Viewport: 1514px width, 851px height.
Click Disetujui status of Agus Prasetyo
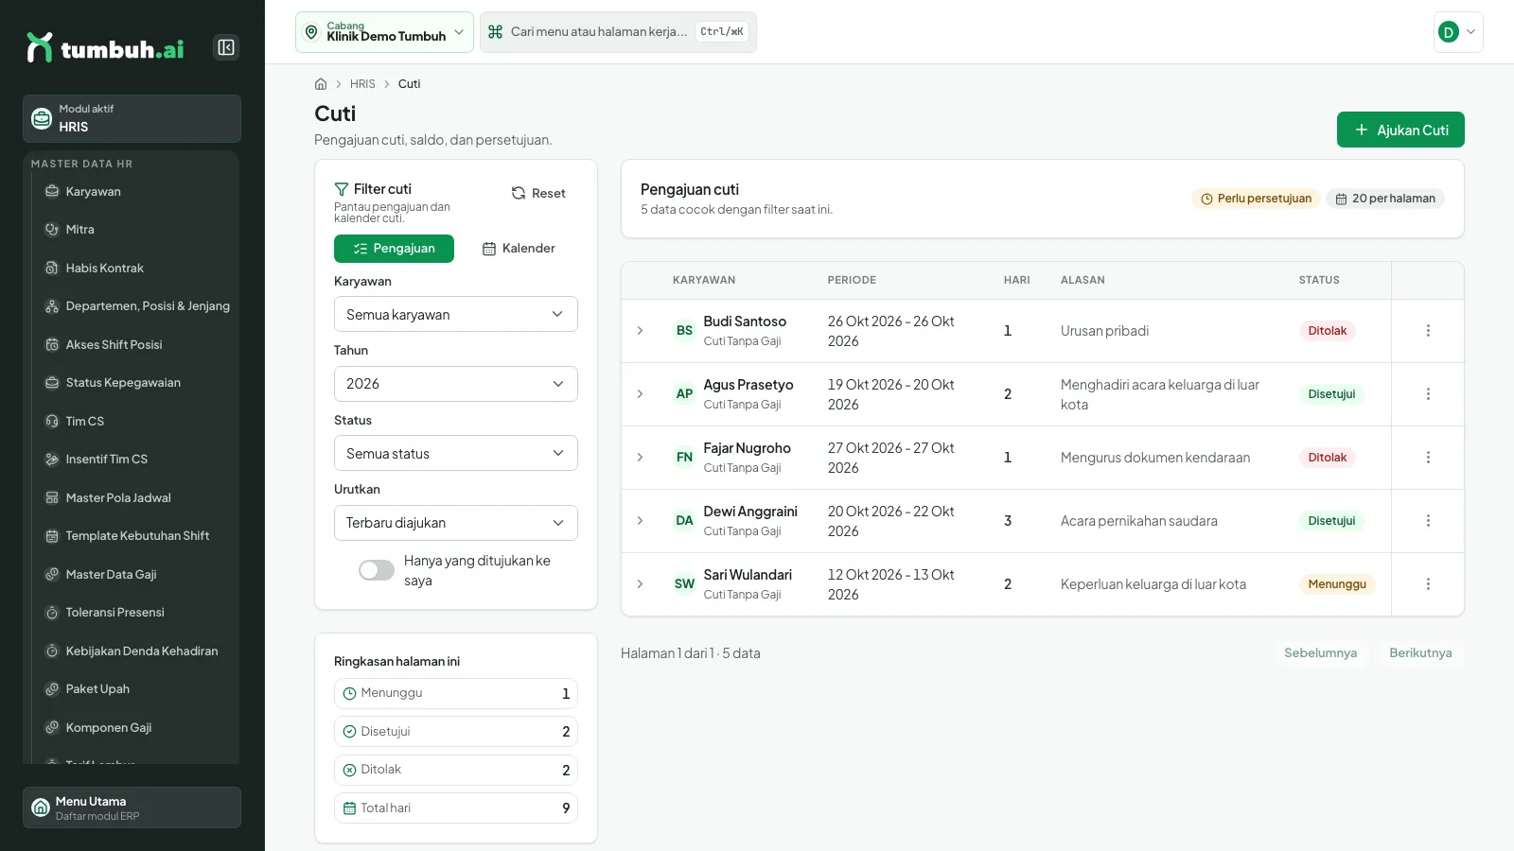pos(1331,394)
